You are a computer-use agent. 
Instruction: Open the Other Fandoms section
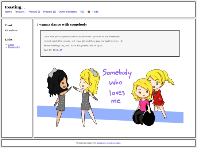[x=68, y=12]
